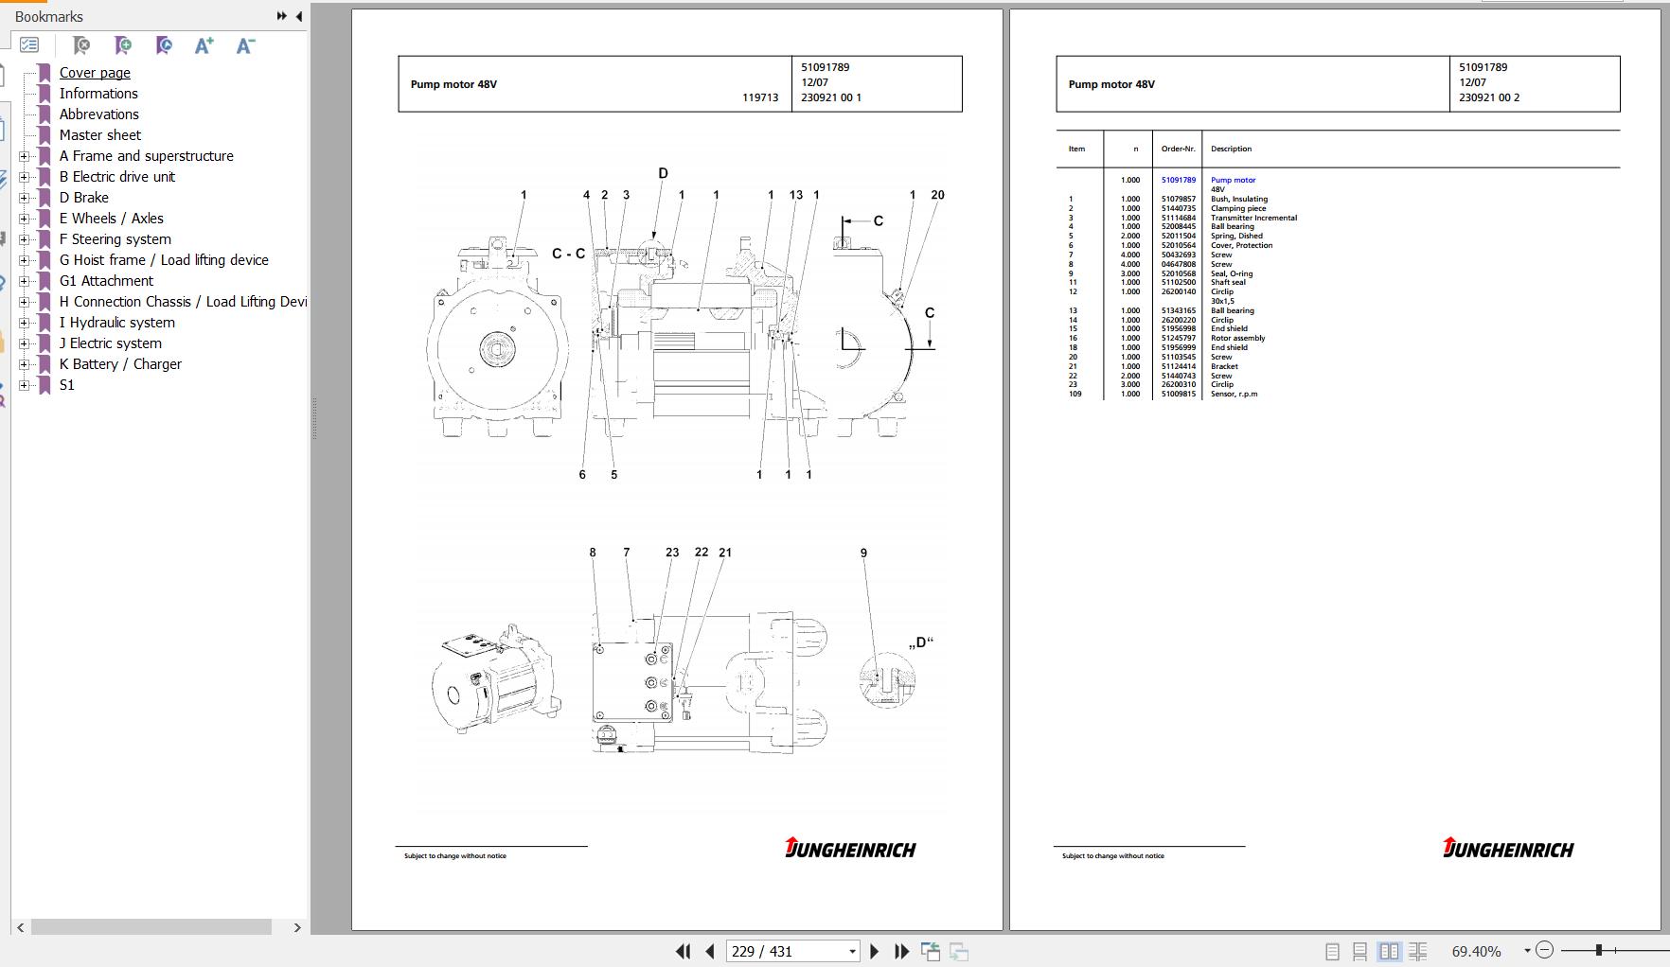
Task: Click the Transmitter Incremental description text
Action: point(1253,218)
